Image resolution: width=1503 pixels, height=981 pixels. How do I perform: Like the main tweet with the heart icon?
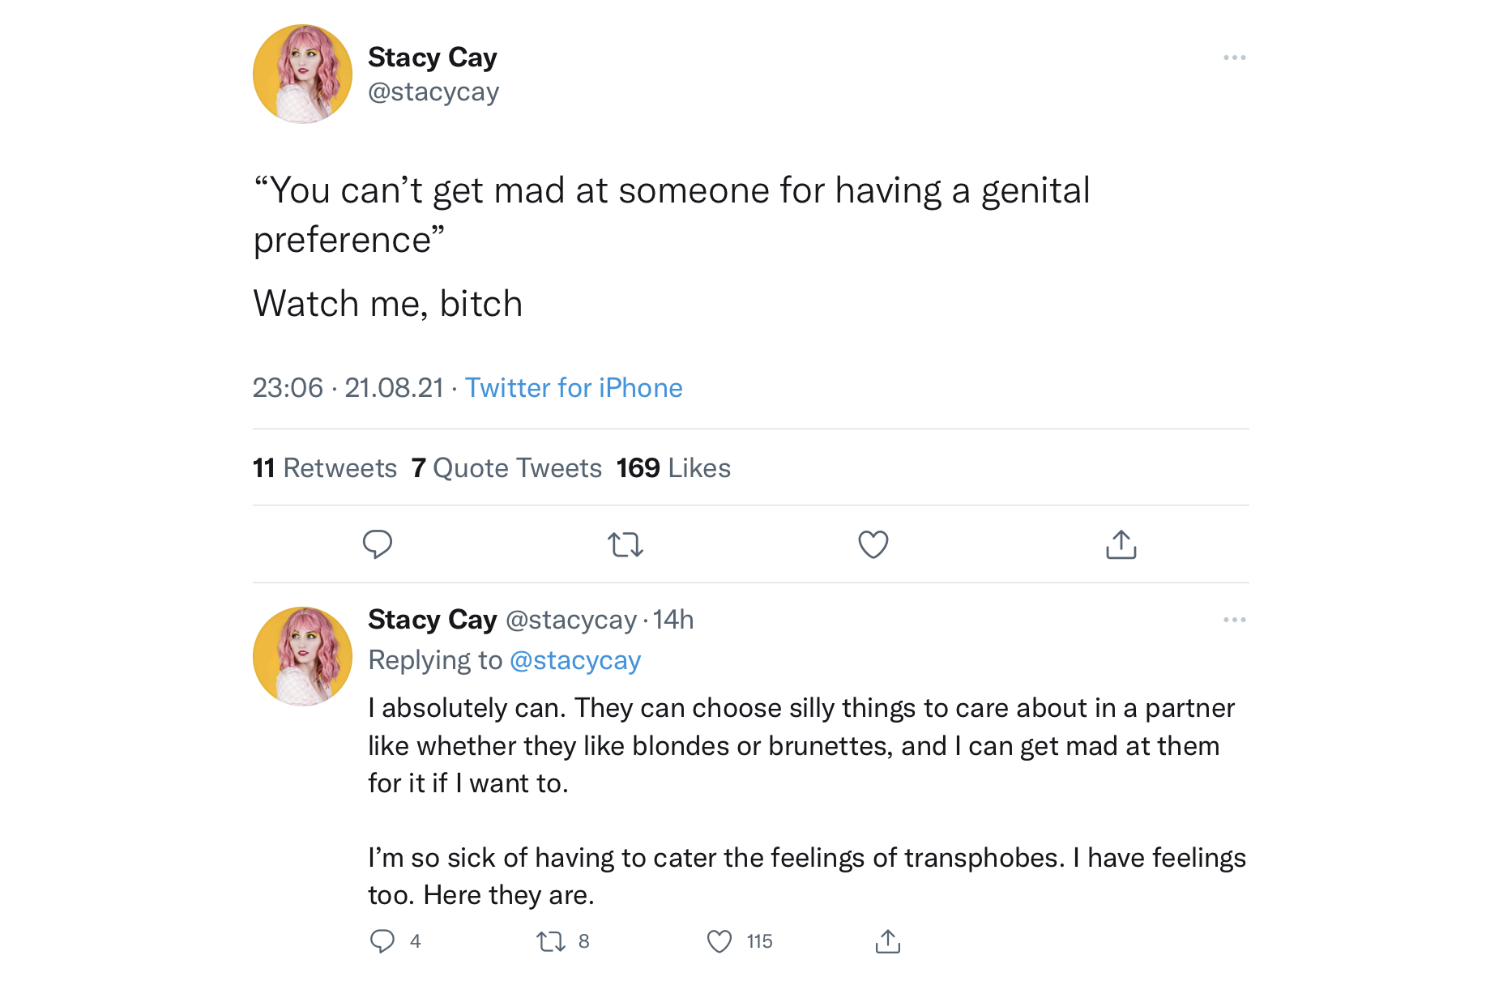[873, 544]
